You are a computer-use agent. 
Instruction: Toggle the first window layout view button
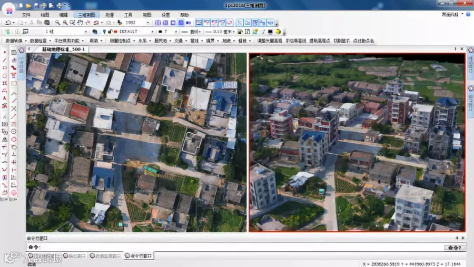(x=158, y=23)
